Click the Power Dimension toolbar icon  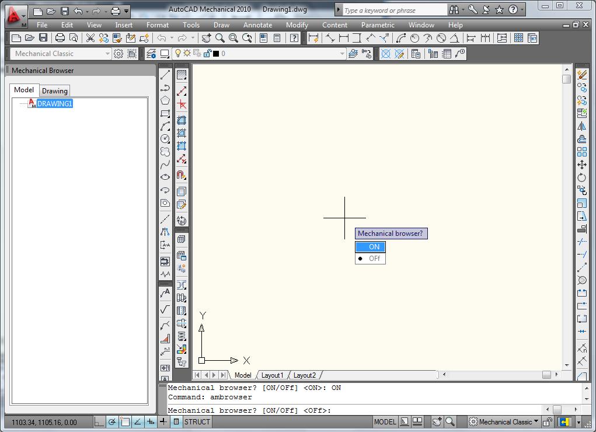[x=313, y=38]
